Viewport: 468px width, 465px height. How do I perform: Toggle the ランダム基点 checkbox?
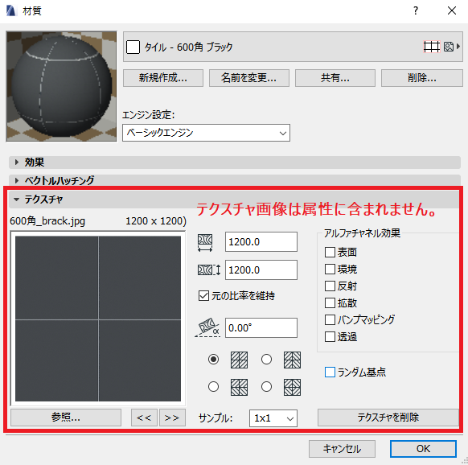click(330, 372)
